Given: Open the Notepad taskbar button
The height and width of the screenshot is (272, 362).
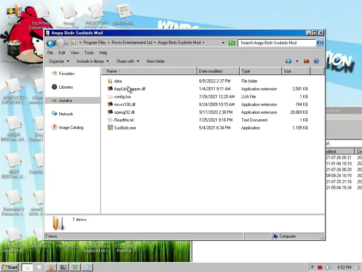Looking at the screenshot, I should click(x=88, y=267).
